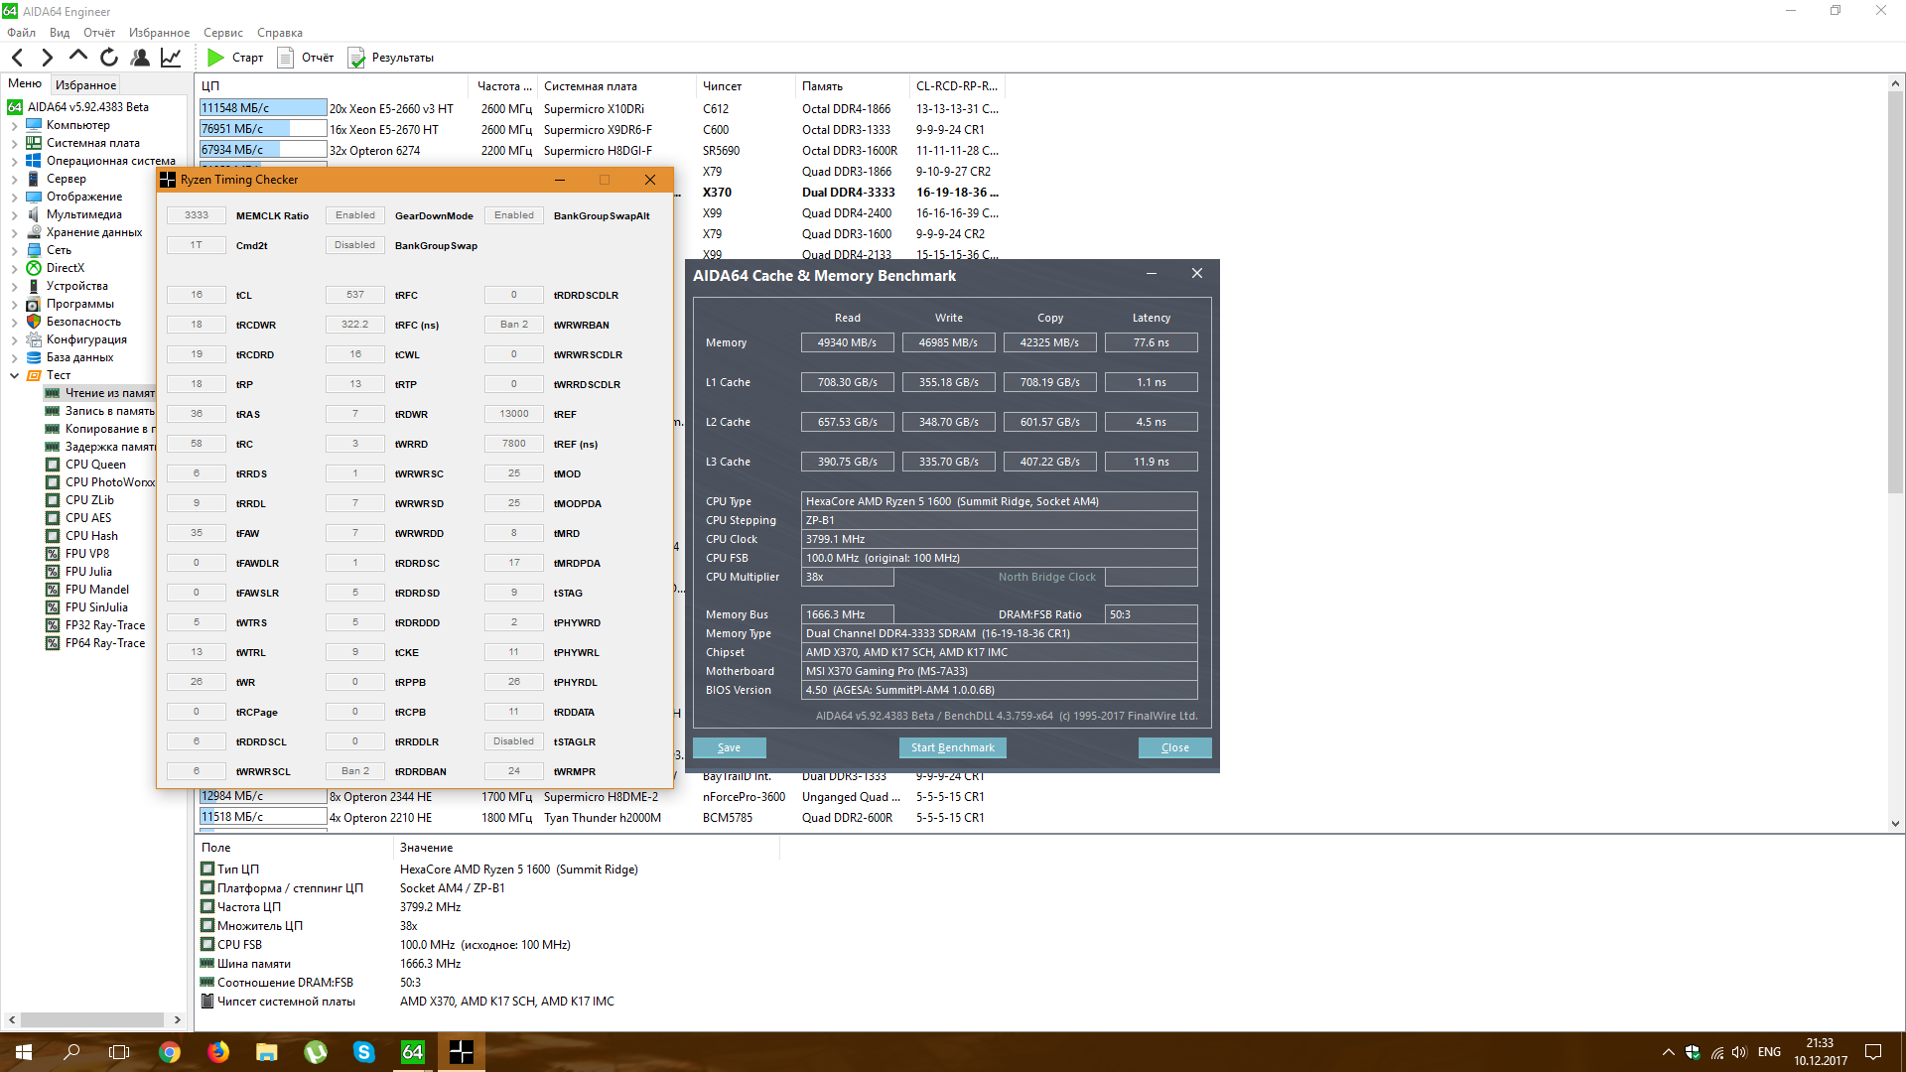
Task: Click the Ryzen Timing Checker taskbar icon
Action: tap(461, 1052)
